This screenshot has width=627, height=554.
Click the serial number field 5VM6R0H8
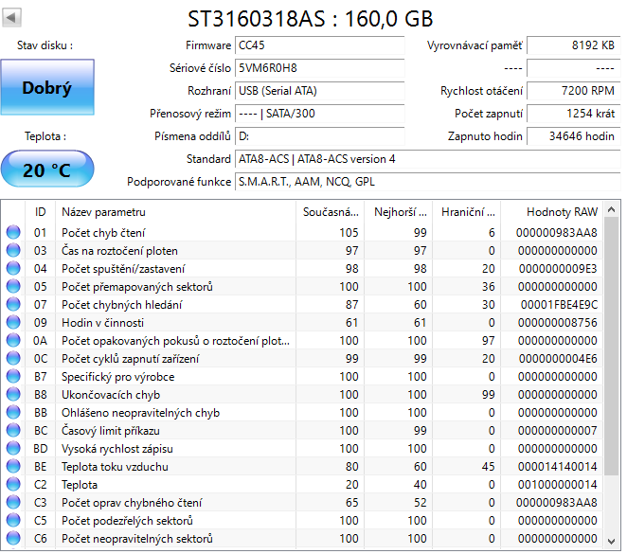pos(320,68)
